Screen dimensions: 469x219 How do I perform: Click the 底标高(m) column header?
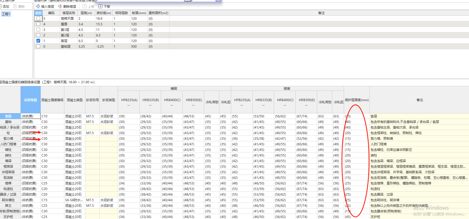coord(104,13)
